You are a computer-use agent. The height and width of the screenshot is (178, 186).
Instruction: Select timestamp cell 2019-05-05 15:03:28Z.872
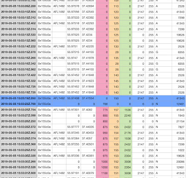(x=19, y=127)
